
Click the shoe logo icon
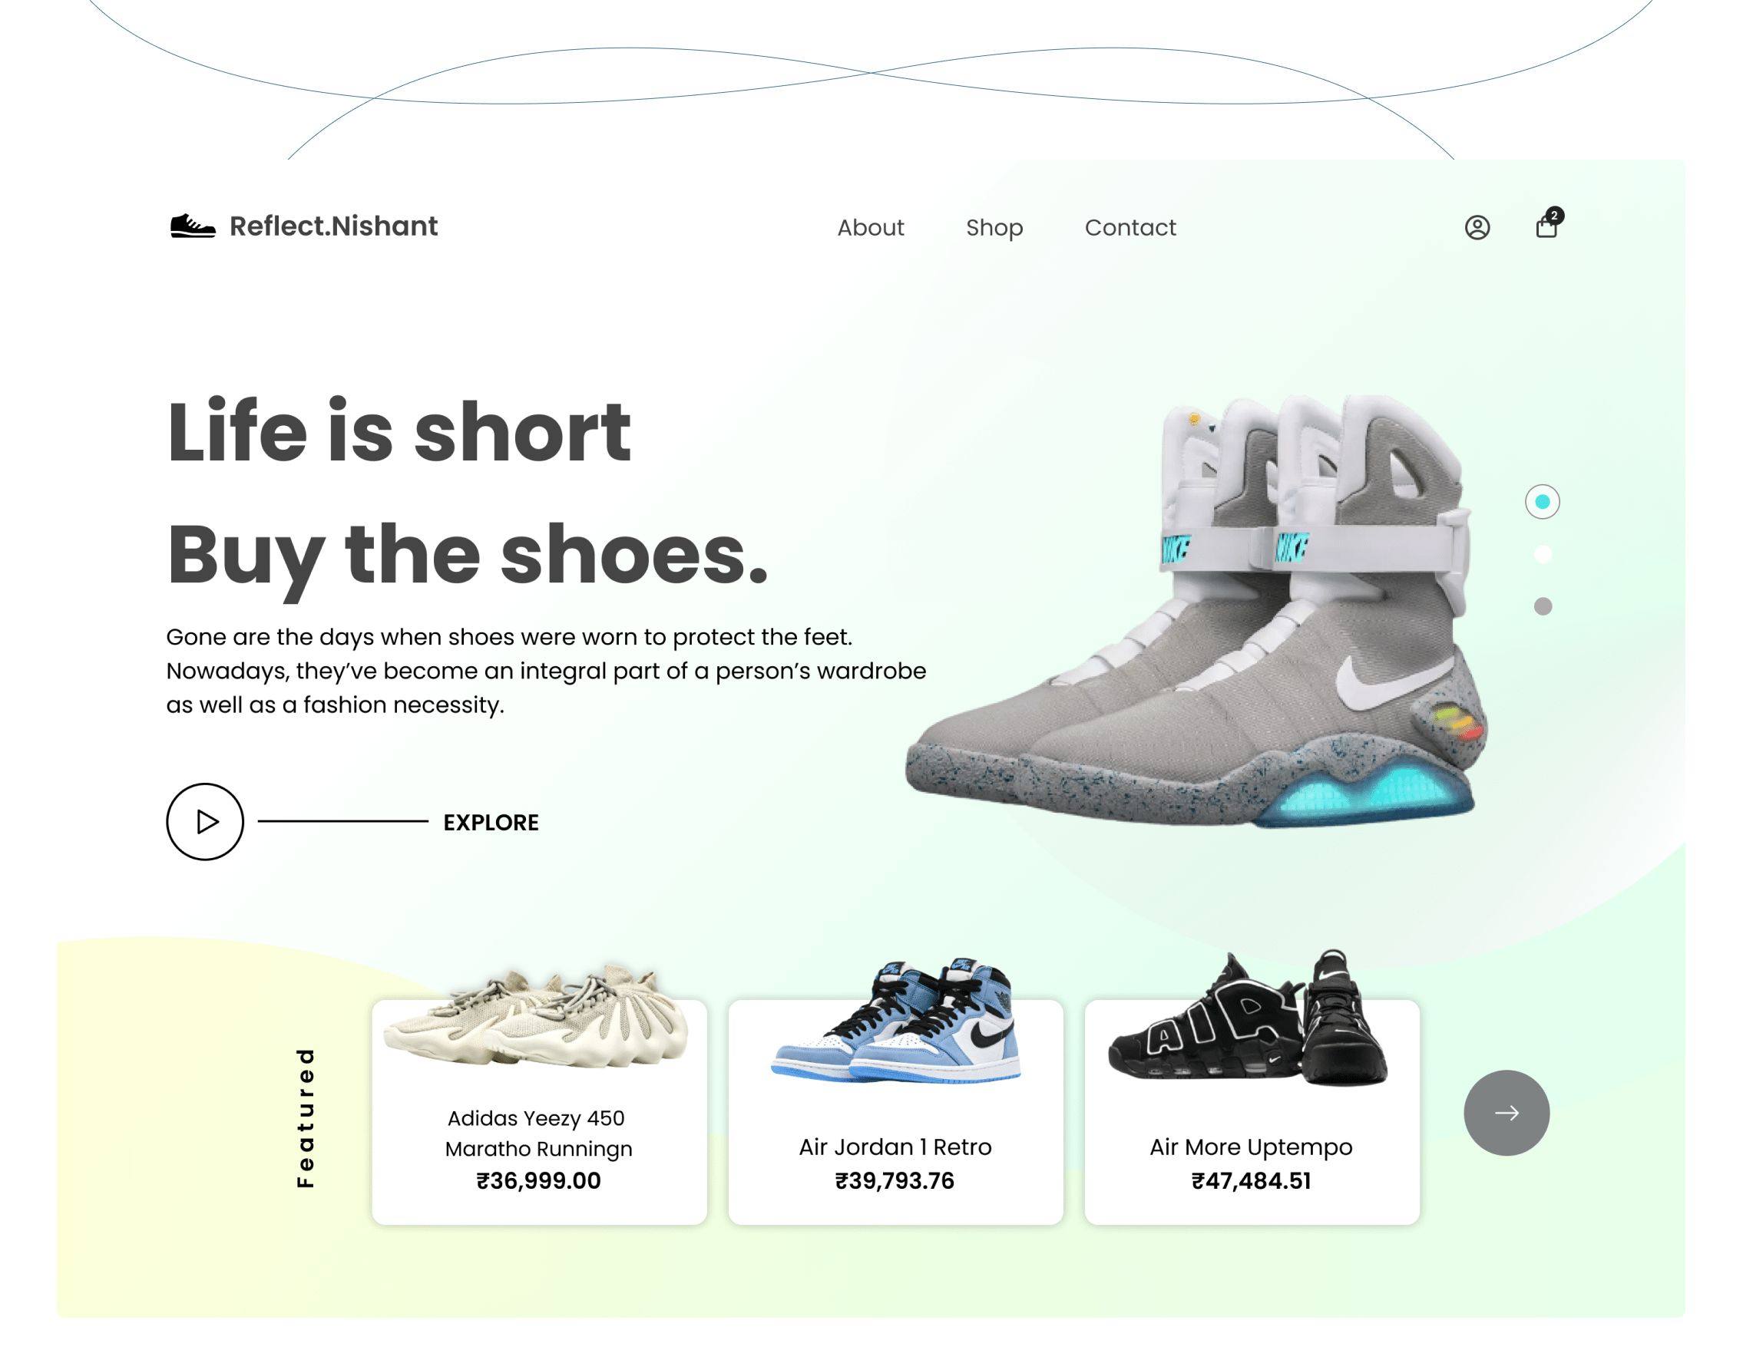[193, 226]
